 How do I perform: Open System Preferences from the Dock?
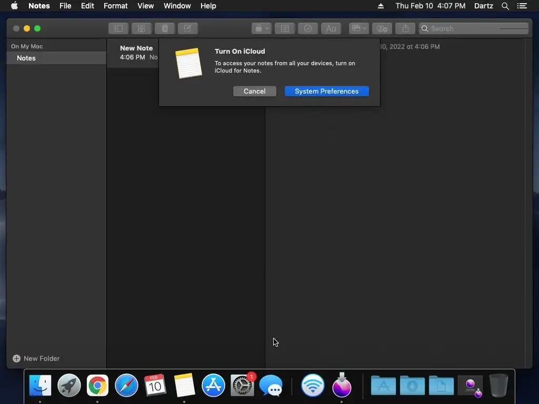point(242,386)
